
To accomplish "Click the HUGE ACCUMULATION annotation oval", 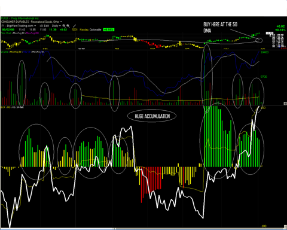I will tap(152, 116).
